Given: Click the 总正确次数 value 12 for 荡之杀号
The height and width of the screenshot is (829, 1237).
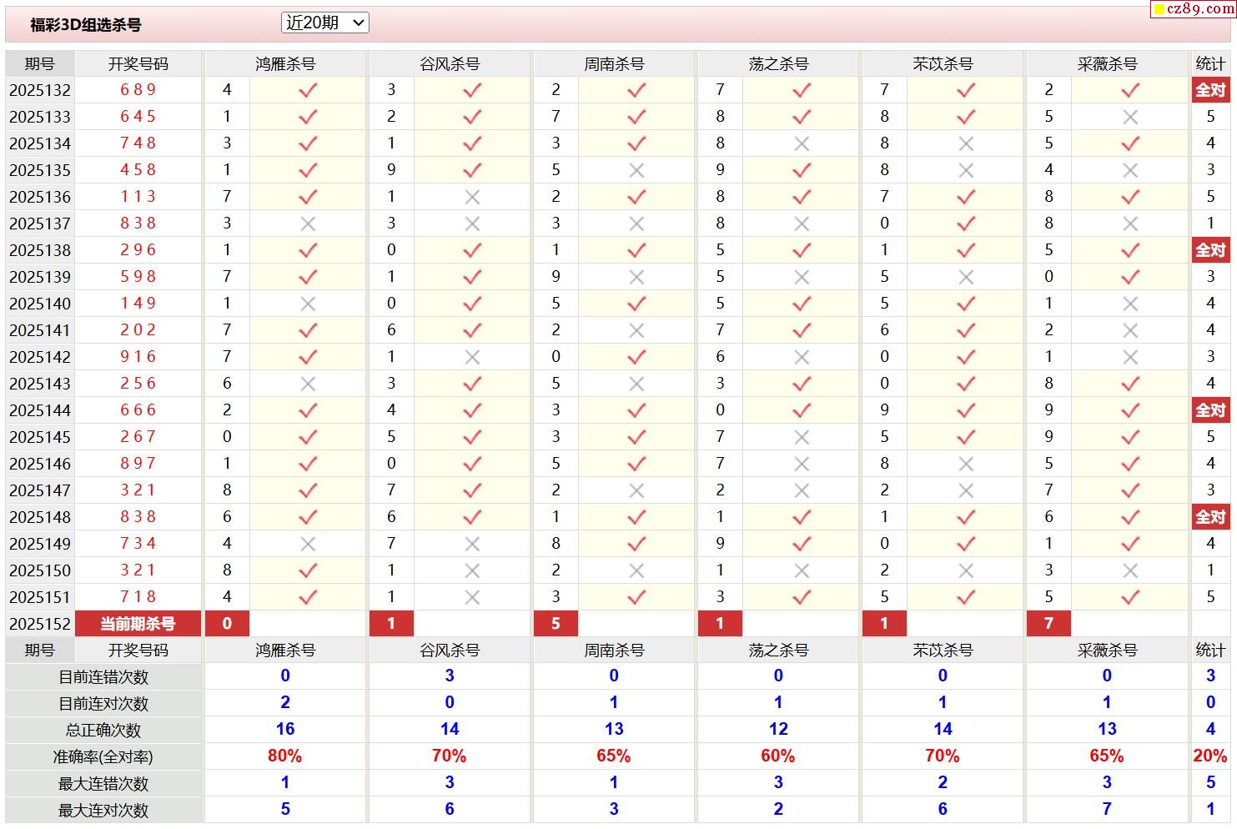Looking at the screenshot, I should tap(778, 730).
